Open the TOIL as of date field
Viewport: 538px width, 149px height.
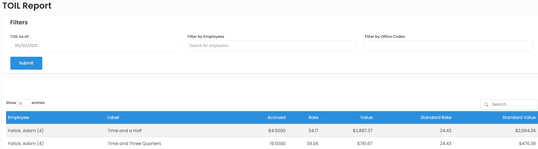[x=94, y=46]
